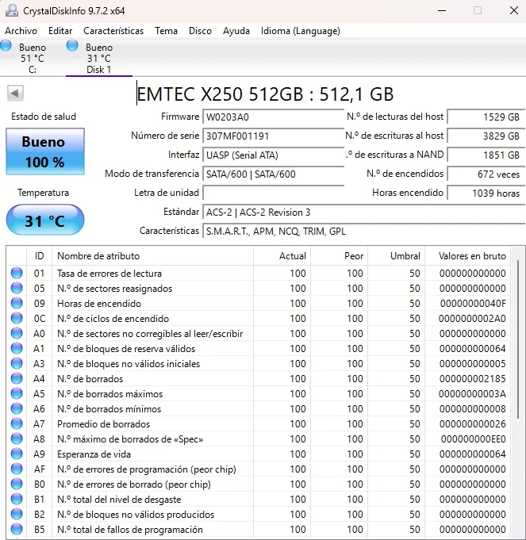This screenshot has width=526, height=540.
Task: Open the Características menu
Action: click(113, 31)
